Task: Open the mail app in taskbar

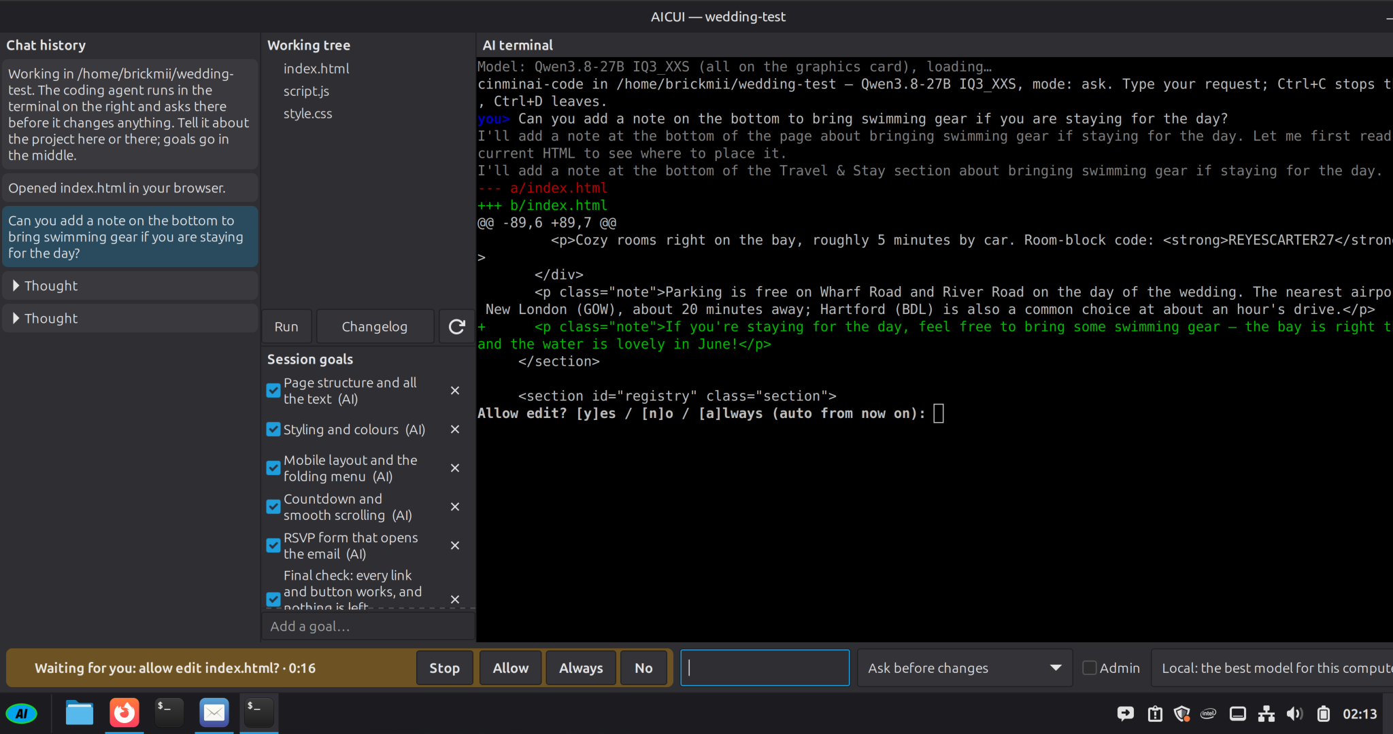Action: [214, 713]
